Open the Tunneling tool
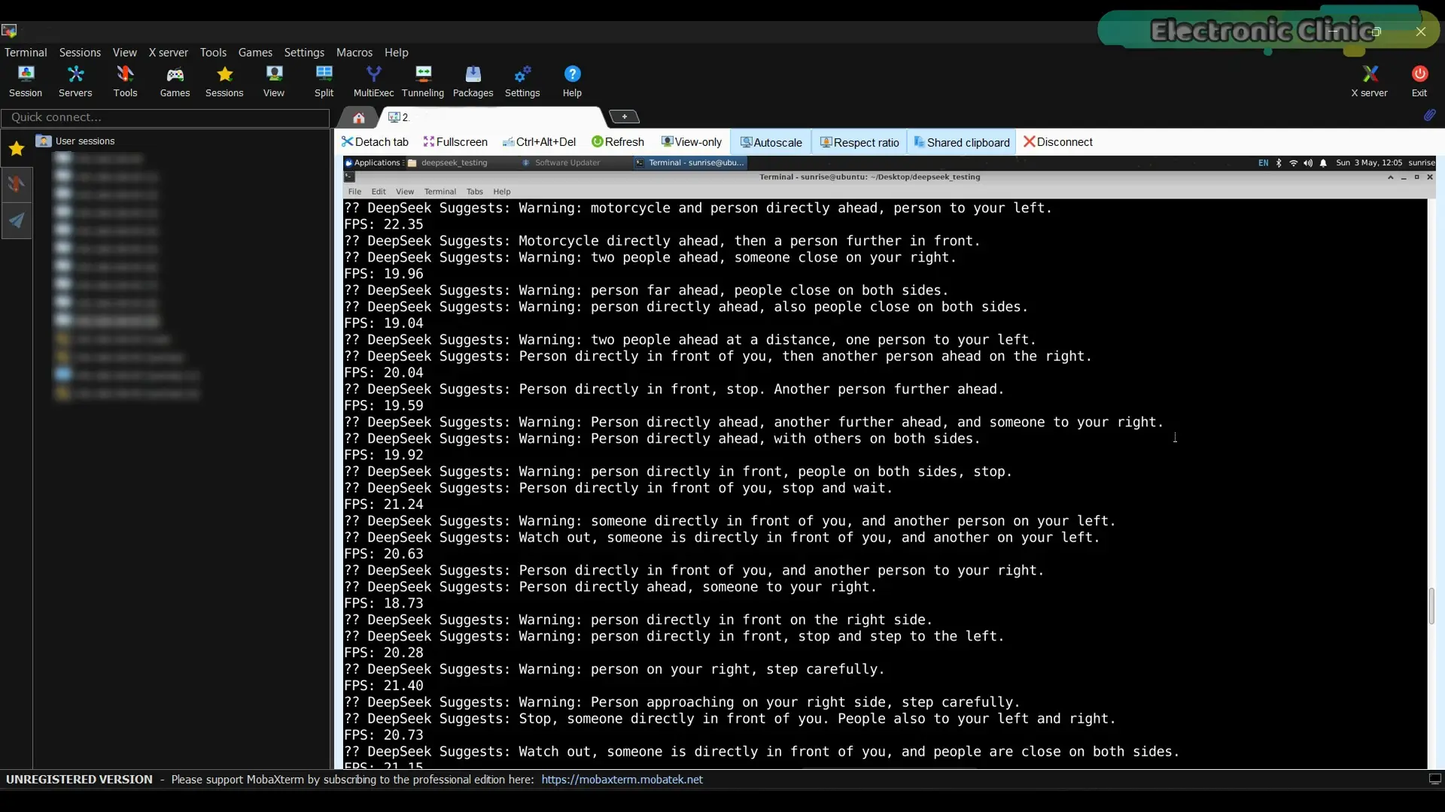Viewport: 1445px width, 812px height. tap(423, 81)
